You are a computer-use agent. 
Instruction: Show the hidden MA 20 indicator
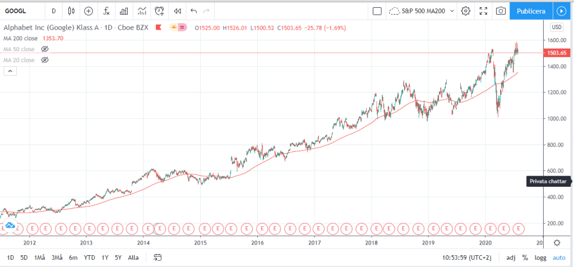[45, 60]
